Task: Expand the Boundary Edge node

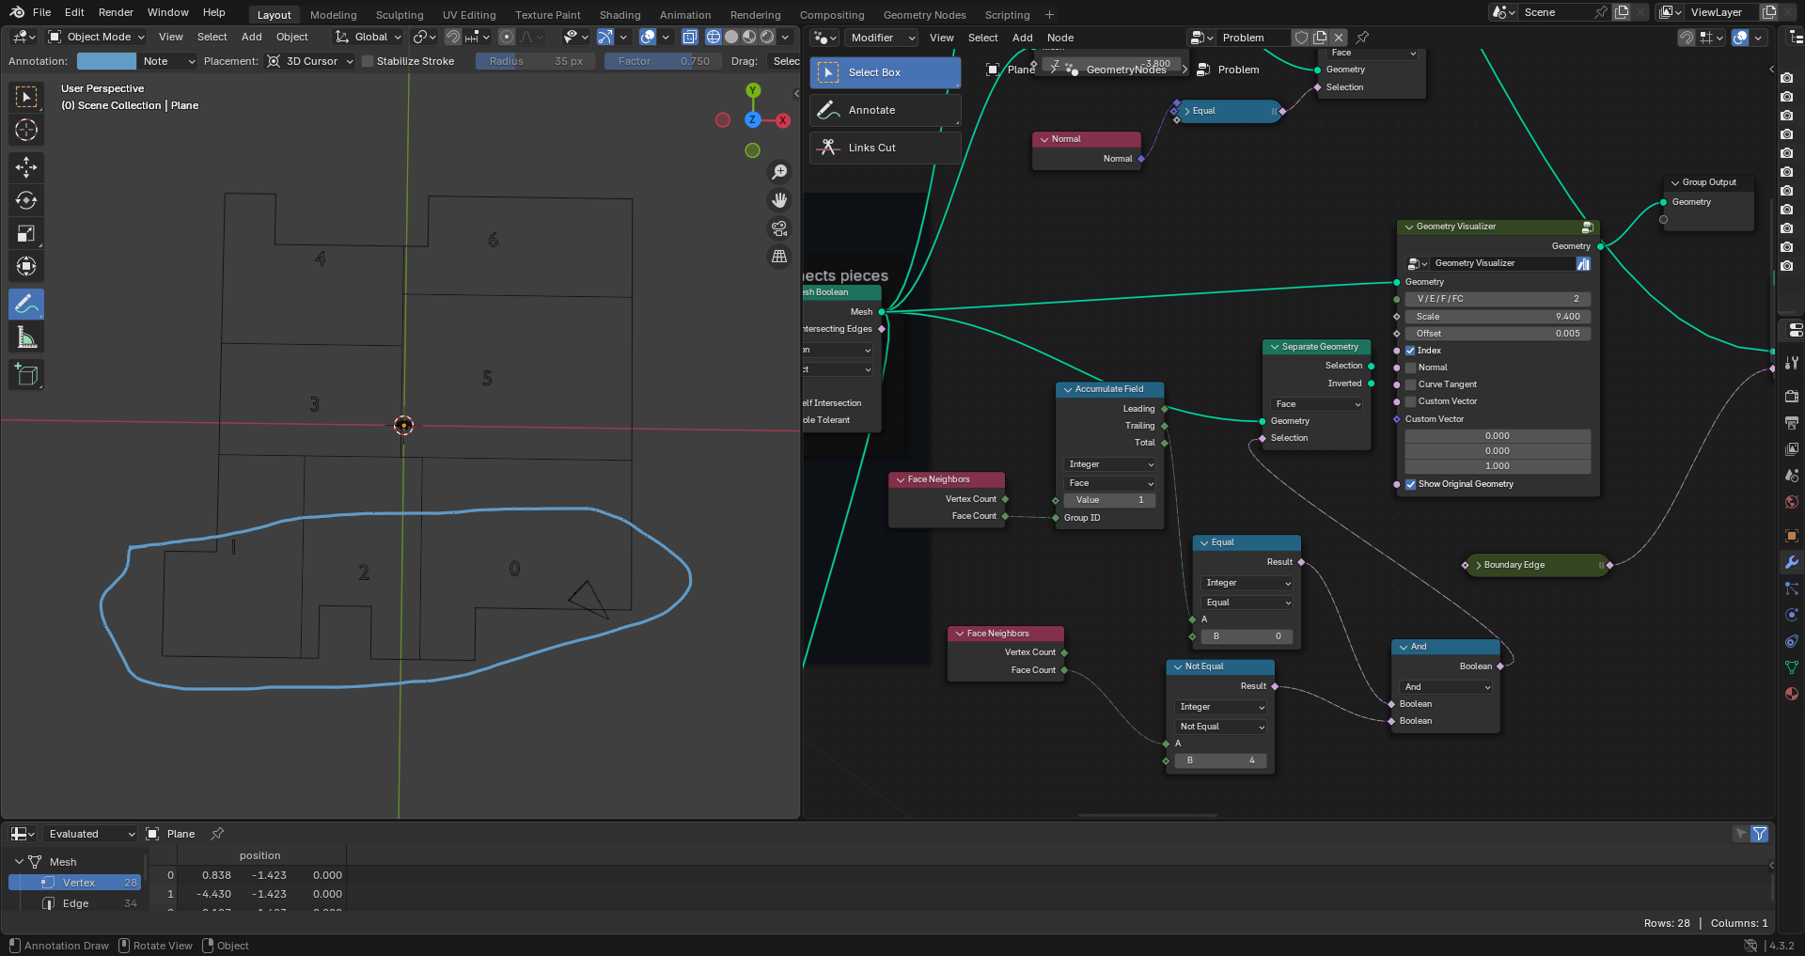Action: click(x=1478, y=565)
